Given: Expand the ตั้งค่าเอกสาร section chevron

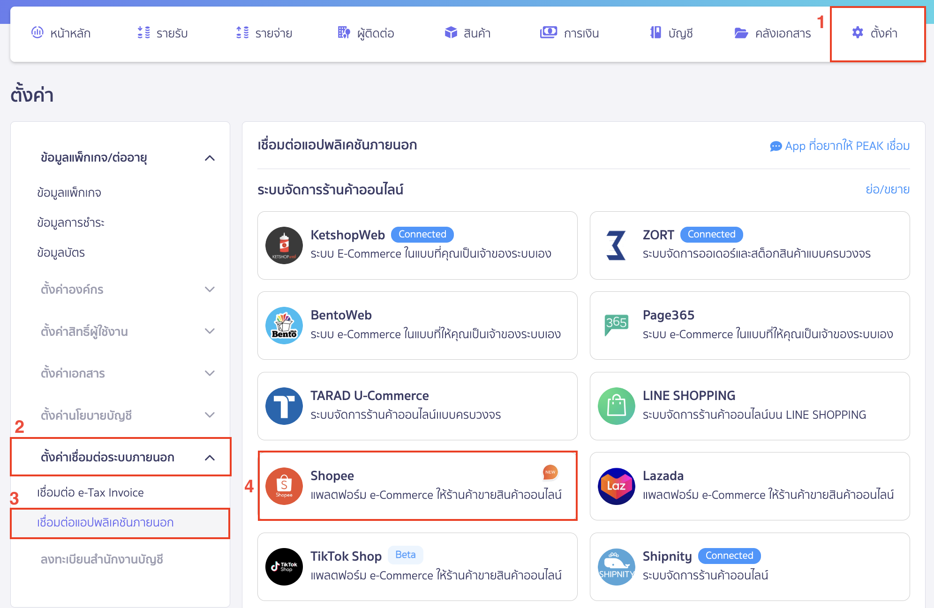Looking at the screenshot, I should (210, 373).
